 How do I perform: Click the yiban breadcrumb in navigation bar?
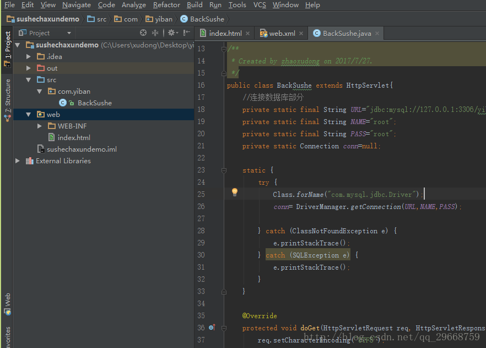[x=159, y=19]
